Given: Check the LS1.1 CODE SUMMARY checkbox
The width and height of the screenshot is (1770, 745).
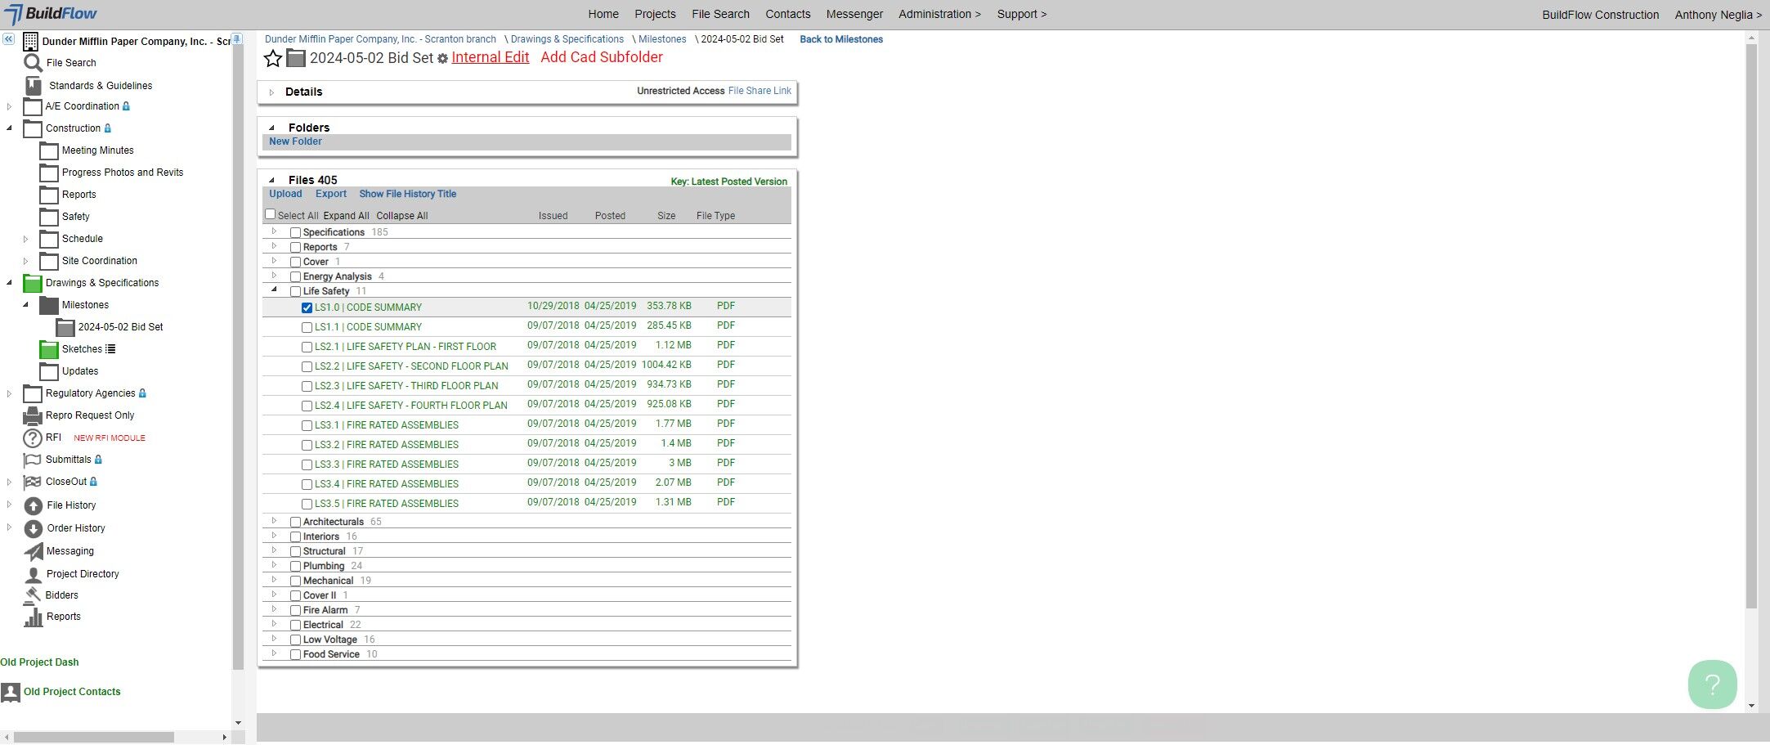Looking at the screenshot, I should pyautogui.click(x=307, y=328).
